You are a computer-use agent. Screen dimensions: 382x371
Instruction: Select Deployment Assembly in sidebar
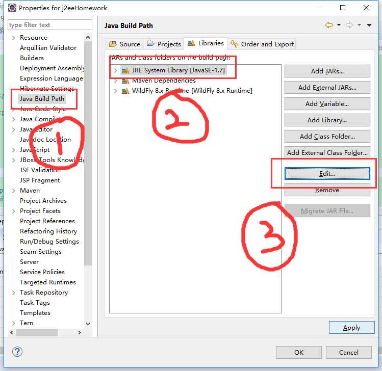pos(52,68)
